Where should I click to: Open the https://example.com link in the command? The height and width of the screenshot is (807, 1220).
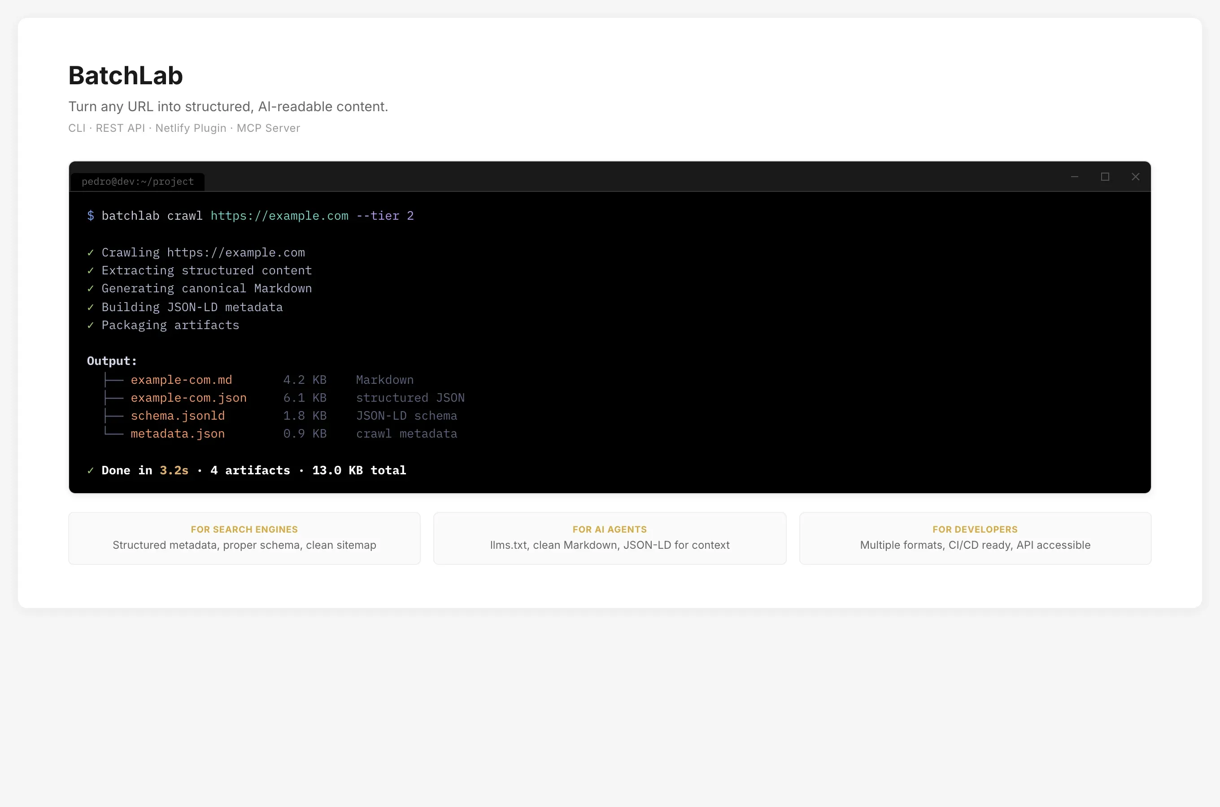pos(279,216)
